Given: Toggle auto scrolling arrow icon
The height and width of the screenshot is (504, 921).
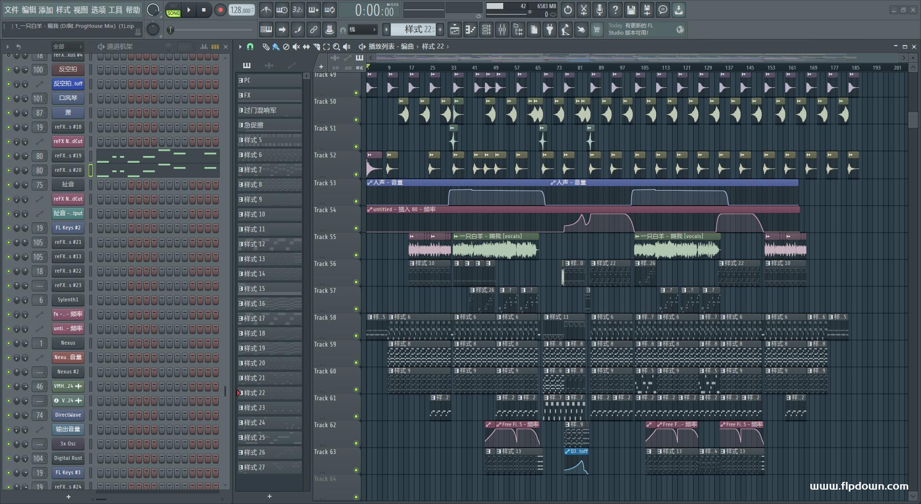Looking at the screenshot, I should point(282,30).
